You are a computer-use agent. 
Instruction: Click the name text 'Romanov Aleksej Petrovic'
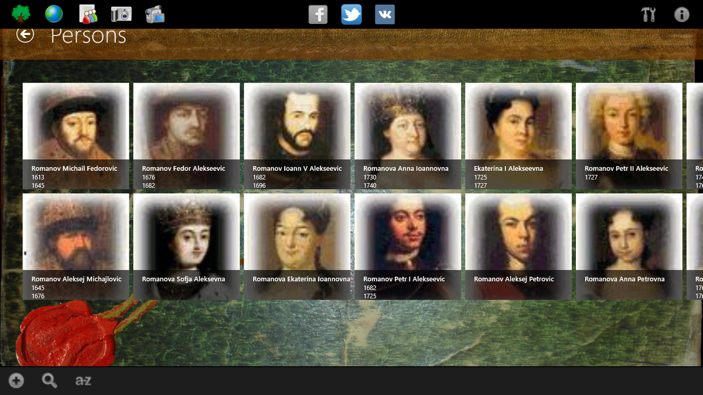[513, 279]
